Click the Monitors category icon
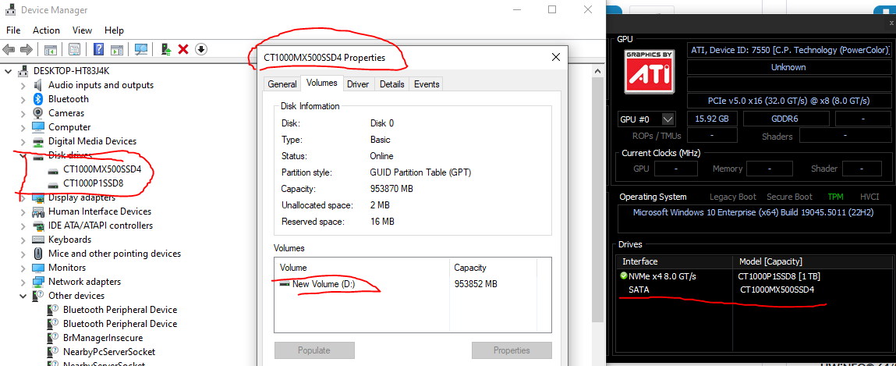This screenshot has height=366, width=896. [x=37, y=267]
